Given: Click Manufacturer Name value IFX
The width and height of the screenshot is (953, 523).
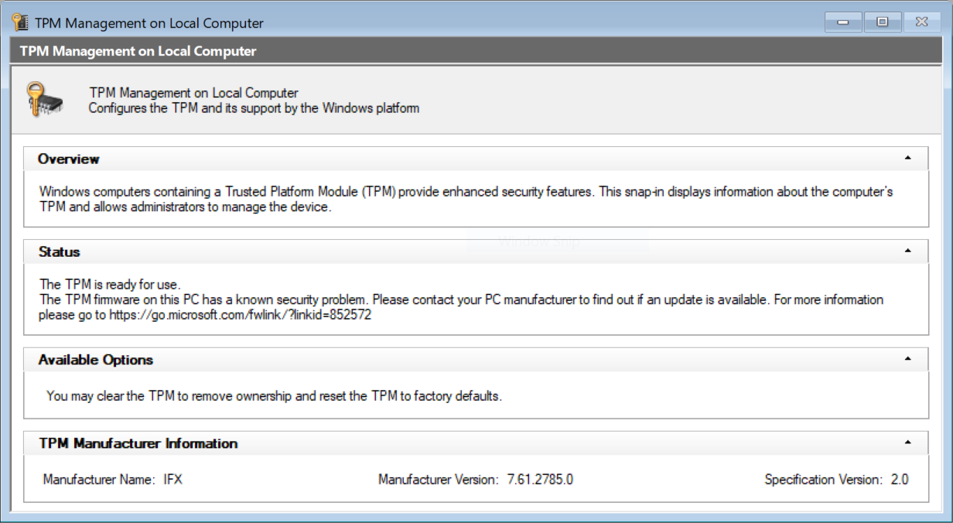Looking at the screenshot, I should (172, 480).
